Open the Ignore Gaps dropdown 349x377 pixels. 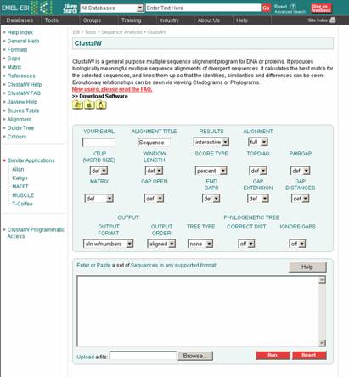[297, 244]
